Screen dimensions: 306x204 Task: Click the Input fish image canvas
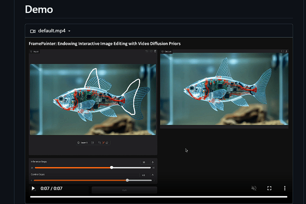(x=93, y=100)
